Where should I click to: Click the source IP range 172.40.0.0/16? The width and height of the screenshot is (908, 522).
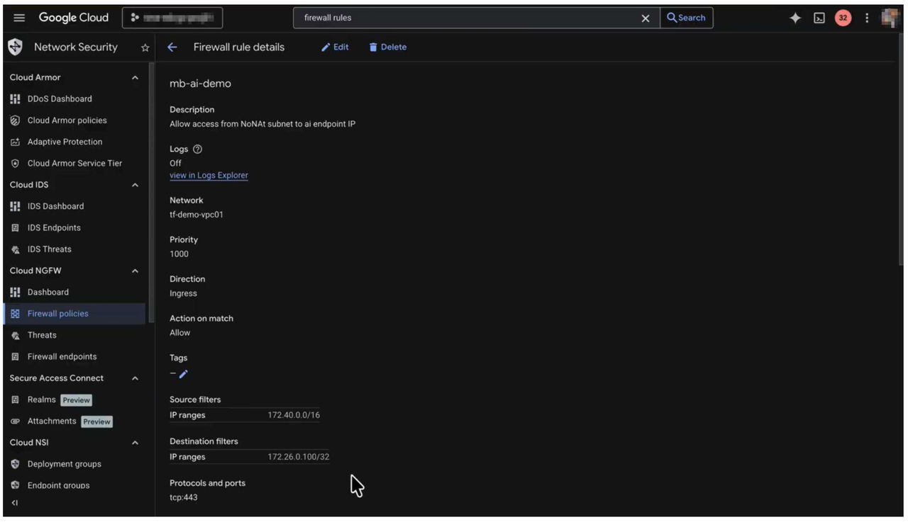point(294,415)
